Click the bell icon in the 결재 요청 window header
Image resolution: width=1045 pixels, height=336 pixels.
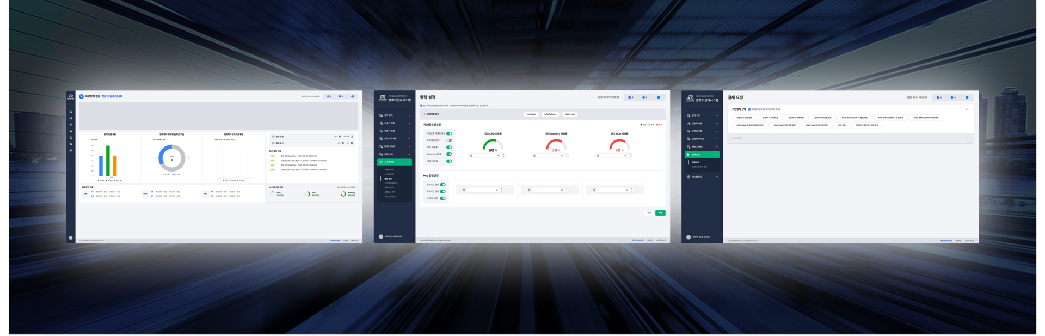pyautogui.click(x=952, y=97)
